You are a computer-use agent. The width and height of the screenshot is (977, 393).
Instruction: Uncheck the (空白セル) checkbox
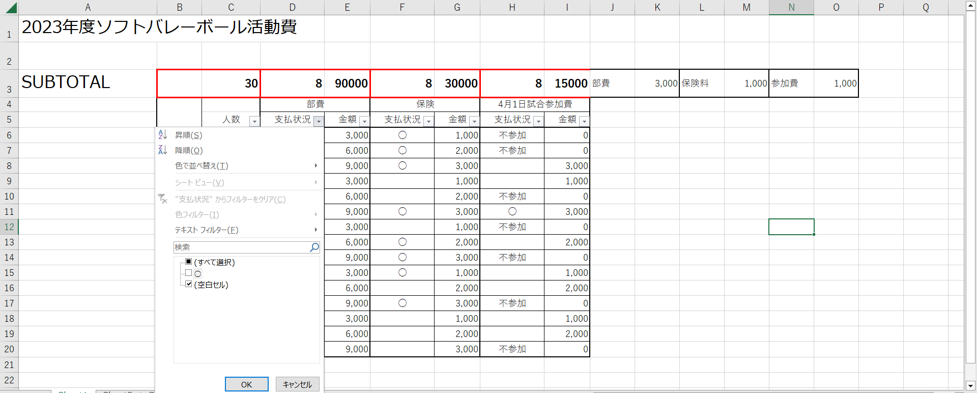[189, 284]
